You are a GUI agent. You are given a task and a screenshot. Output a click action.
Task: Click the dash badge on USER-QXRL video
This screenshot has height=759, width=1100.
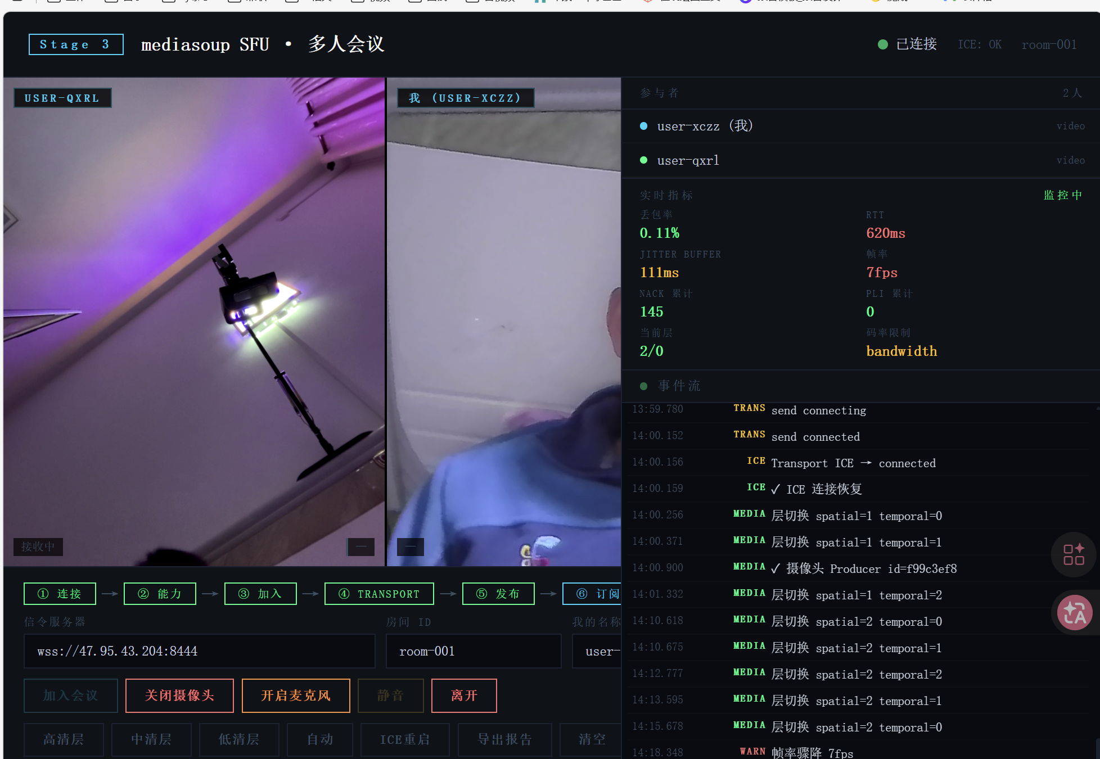tap(360, 546)
